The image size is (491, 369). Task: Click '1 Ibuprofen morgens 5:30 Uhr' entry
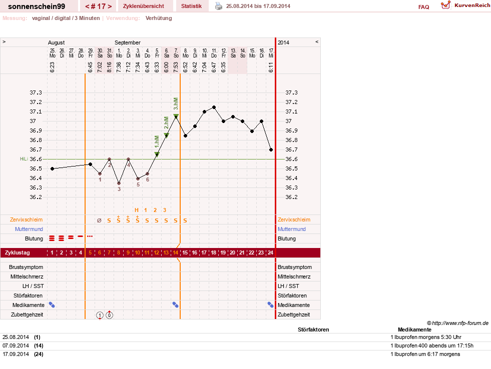pyautogui.click(x=426, y=337)
